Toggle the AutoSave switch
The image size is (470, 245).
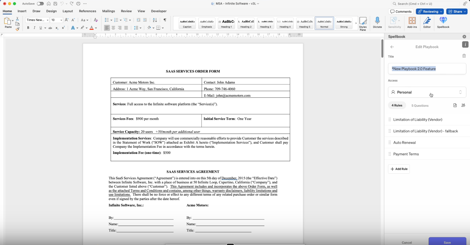coord(40,4)
